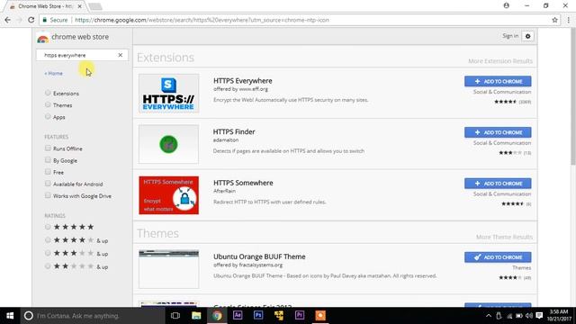
Task: Add HTTPS Everywhere to Chrome
Action: click(x=498, y=81)
